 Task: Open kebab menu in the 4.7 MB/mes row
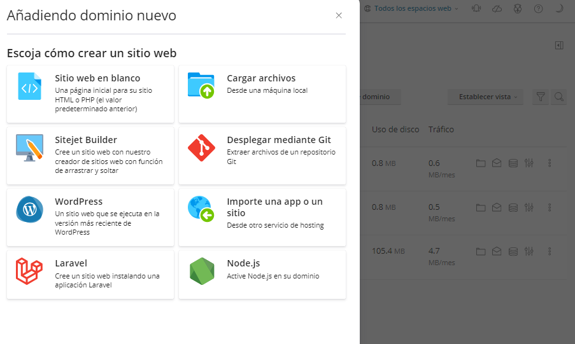550,251
